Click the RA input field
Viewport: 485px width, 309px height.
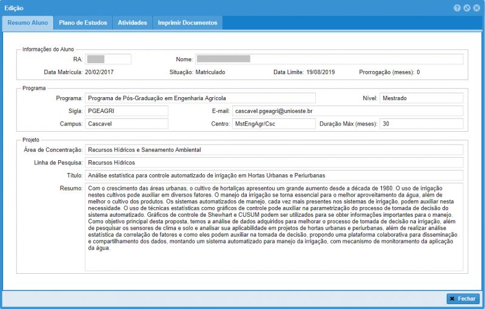(108, 59)
